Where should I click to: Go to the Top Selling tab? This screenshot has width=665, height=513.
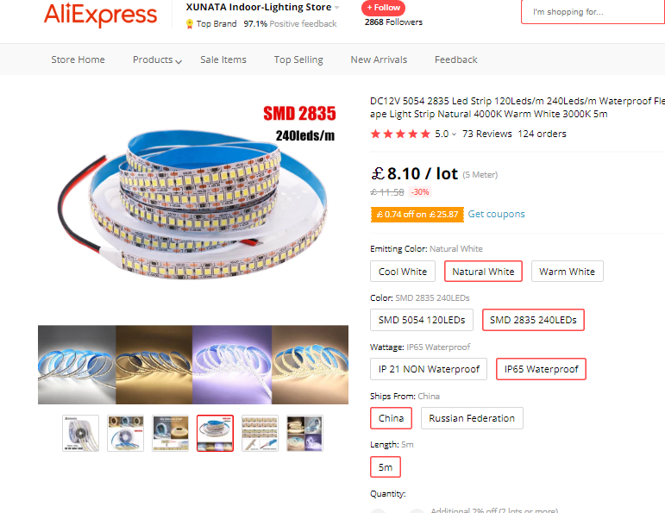coord(298,59)
